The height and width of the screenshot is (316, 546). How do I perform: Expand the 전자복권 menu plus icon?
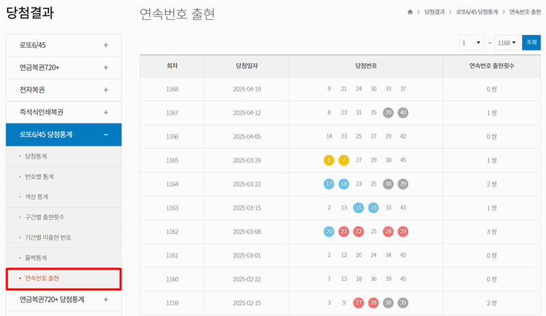point(106,90)
